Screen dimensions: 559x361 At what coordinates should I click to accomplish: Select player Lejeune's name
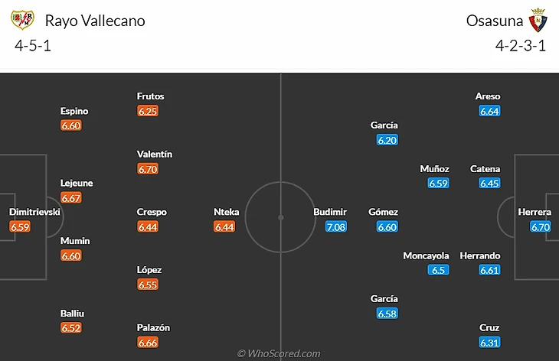[x=76, y=184]
